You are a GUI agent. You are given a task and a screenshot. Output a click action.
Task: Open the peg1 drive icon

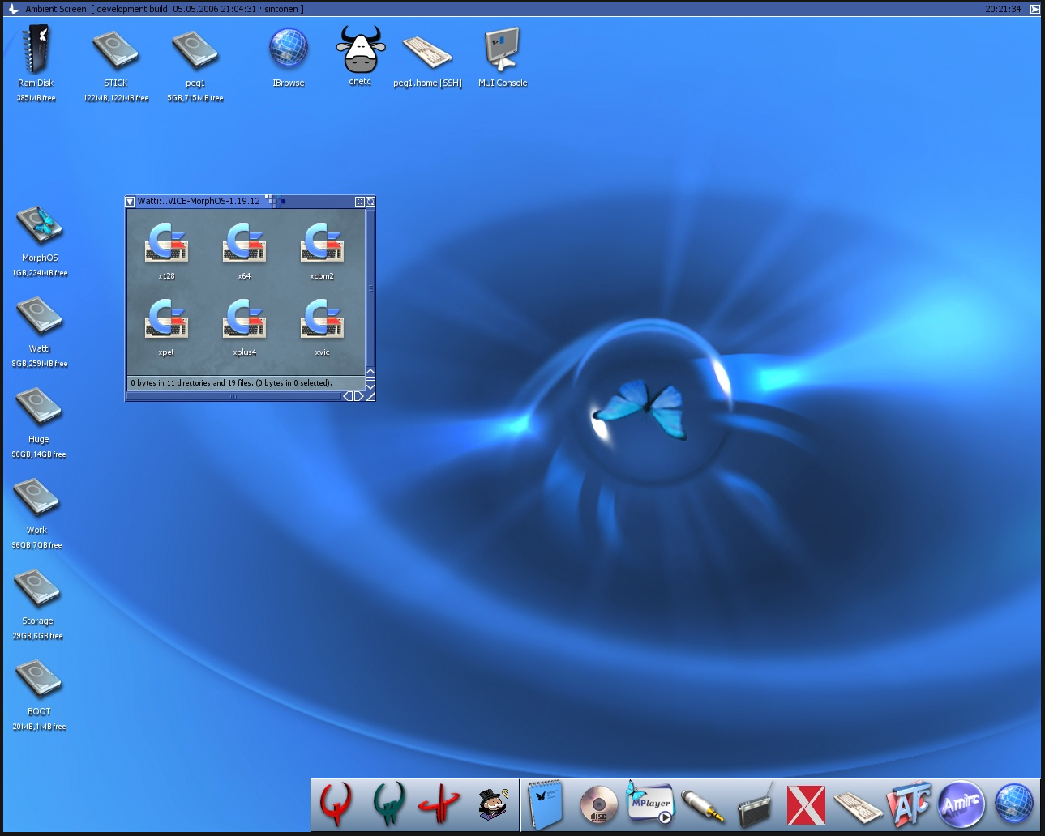(195, 50)
